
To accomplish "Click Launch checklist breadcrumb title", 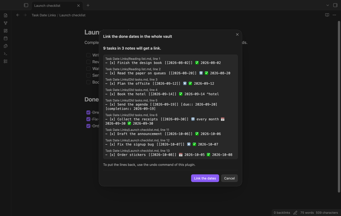I will (x=72, y=15).
